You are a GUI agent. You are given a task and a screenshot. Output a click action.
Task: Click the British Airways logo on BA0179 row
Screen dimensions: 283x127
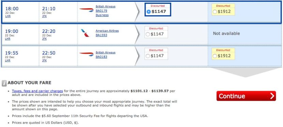[87, 10]
